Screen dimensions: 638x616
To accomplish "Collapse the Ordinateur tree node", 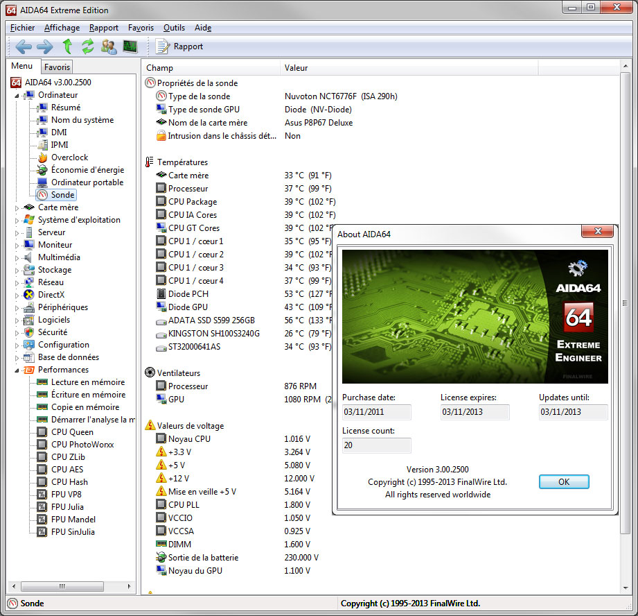I will (17, 95).
